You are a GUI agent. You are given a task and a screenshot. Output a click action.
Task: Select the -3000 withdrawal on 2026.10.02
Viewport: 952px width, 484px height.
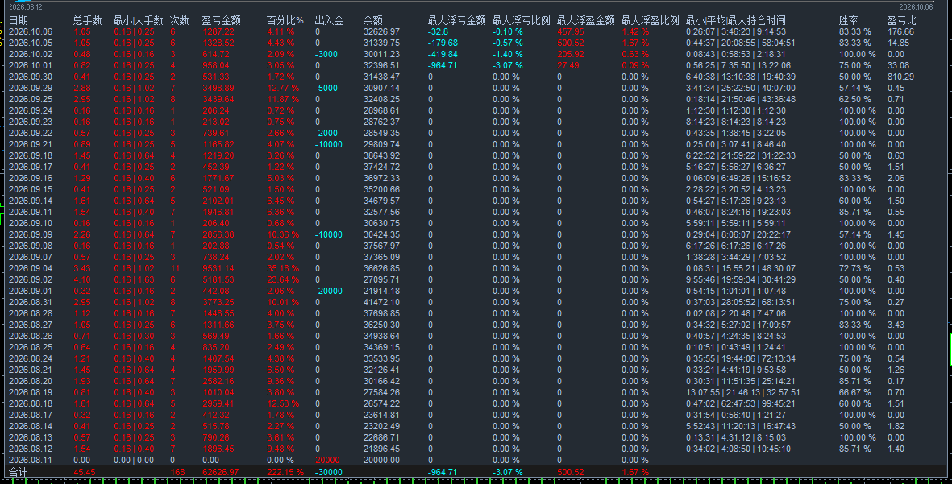coord(326,54)
